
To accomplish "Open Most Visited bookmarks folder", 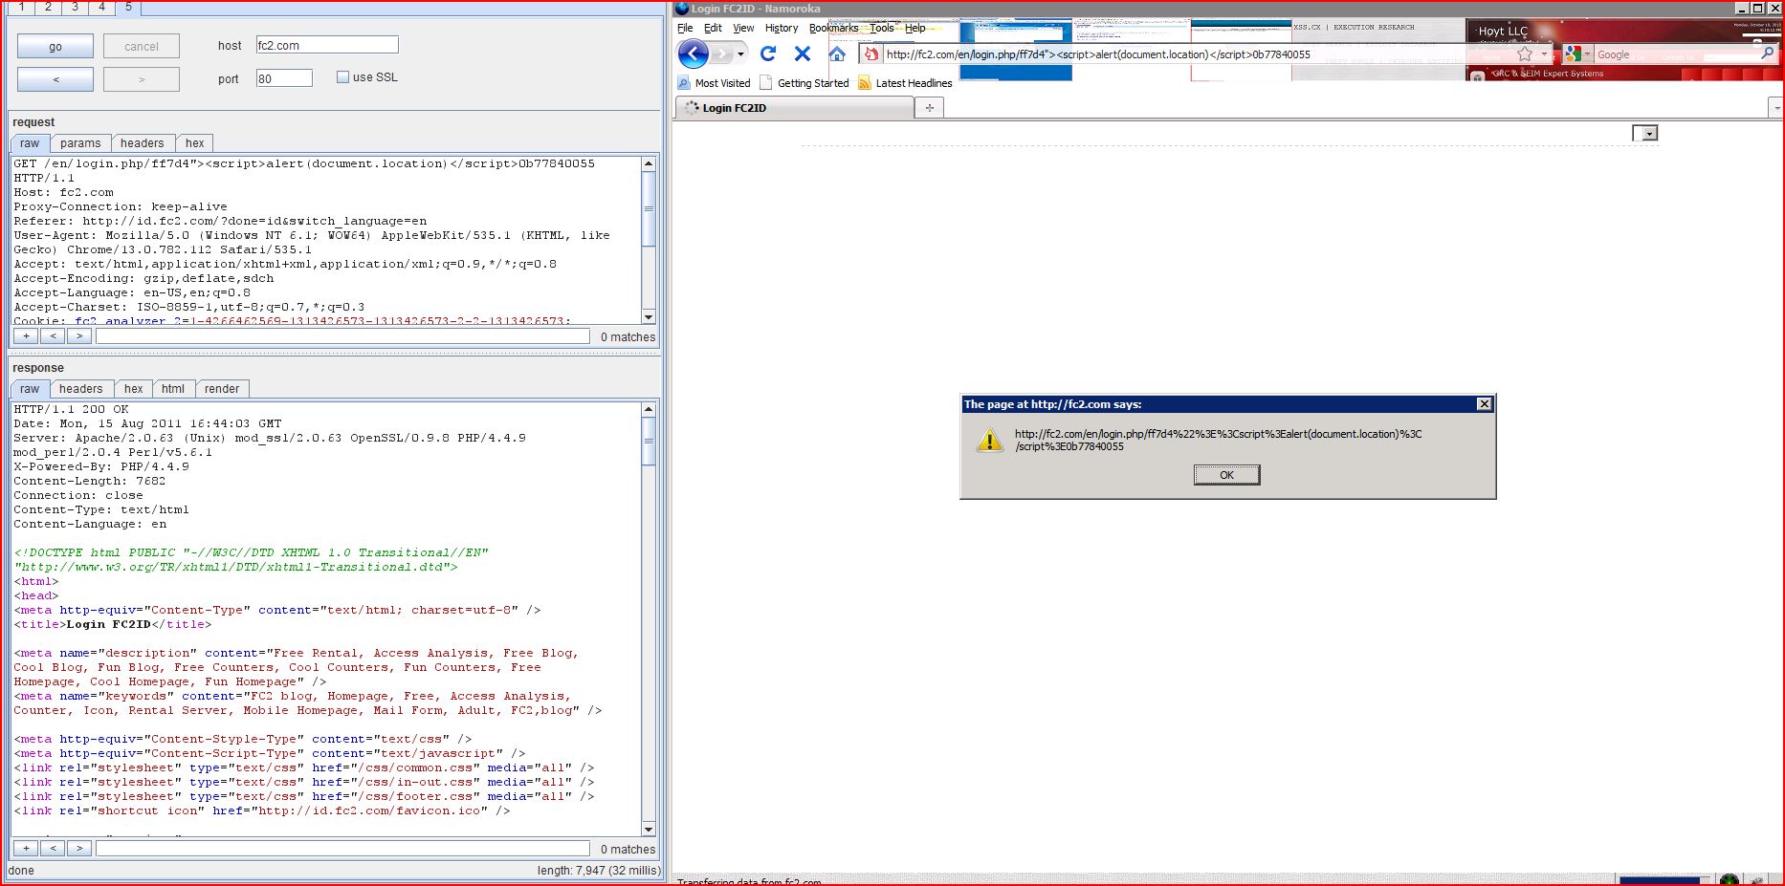I will pos(714,83).
